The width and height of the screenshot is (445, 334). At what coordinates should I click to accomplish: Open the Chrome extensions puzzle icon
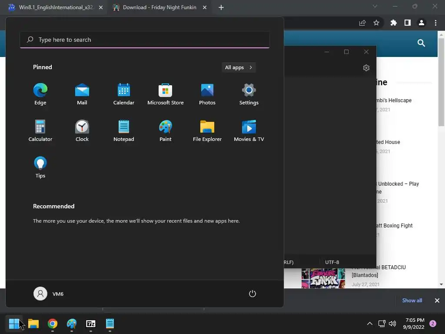(394, 23)
